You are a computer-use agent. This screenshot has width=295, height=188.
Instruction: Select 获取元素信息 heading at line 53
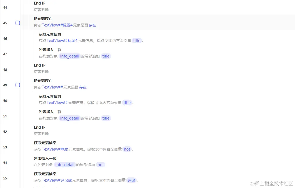click(45, 143)
